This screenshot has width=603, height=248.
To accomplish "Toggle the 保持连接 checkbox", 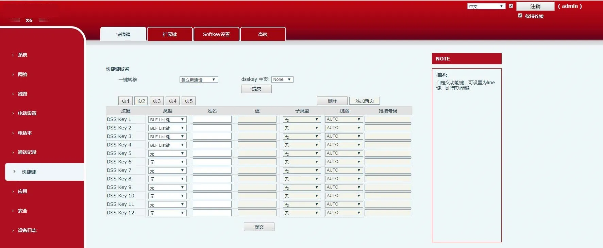I will [520, 16].
